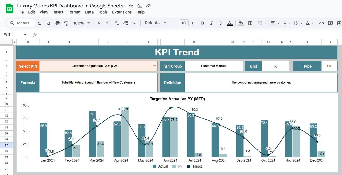Select column B header
Viewport: 342px width, 175px height.
(x=28, y=42)
